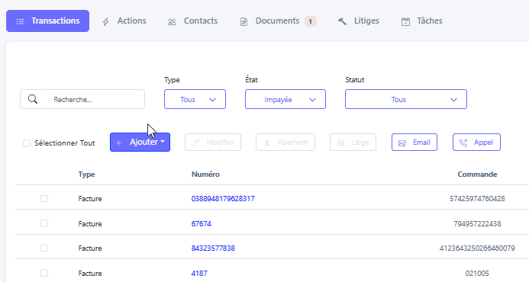
Task: Click order value 794957222438
Action: click(477, 223)
